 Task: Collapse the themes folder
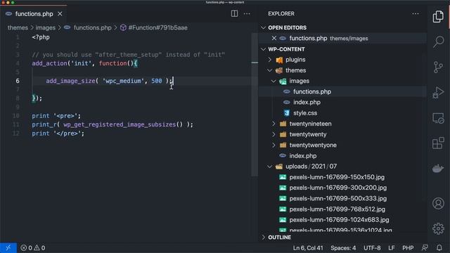269,70
